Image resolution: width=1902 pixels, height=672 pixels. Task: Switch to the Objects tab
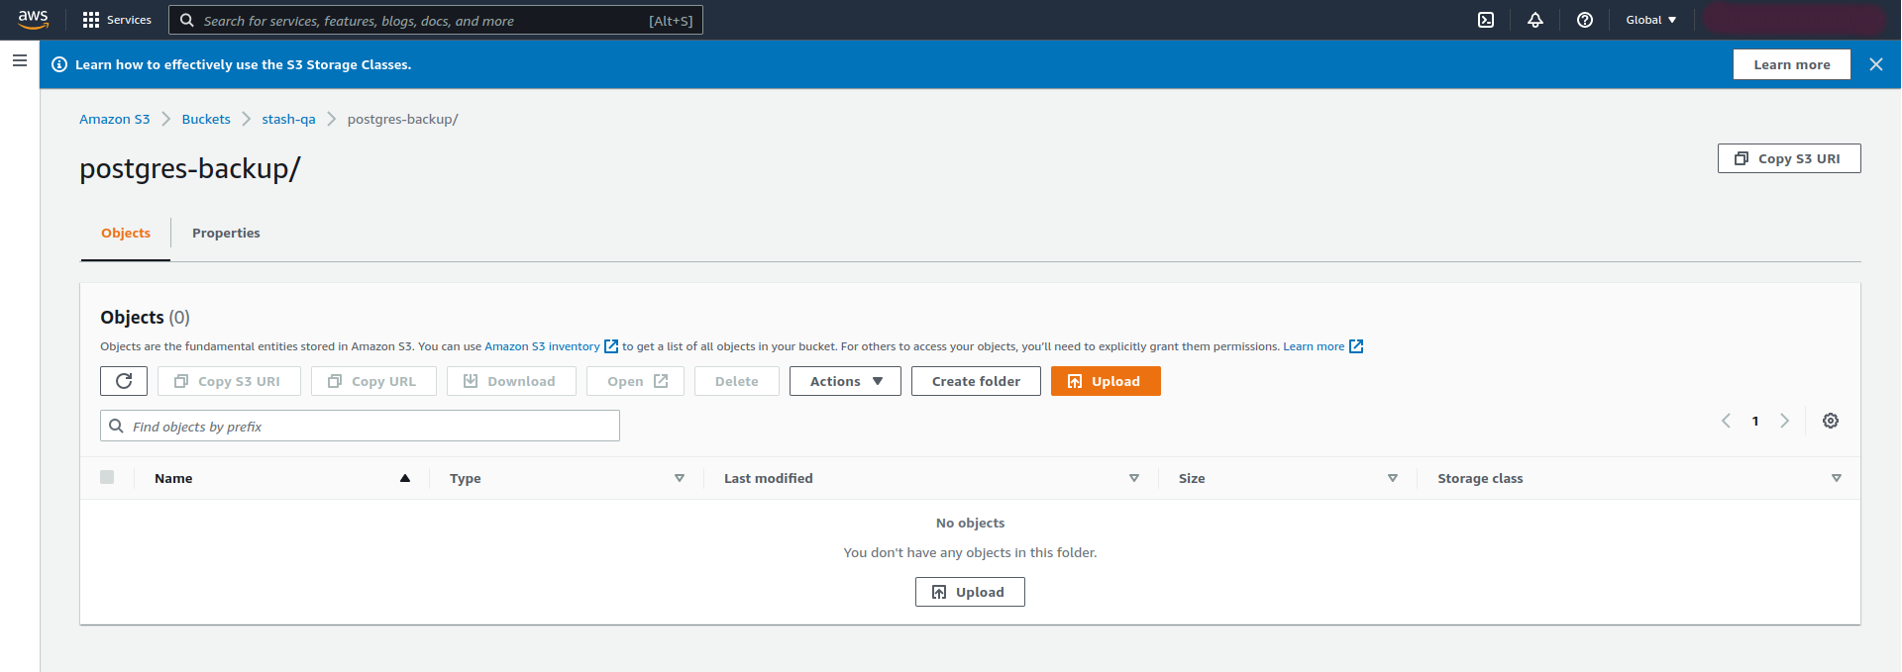click(126, 233)
